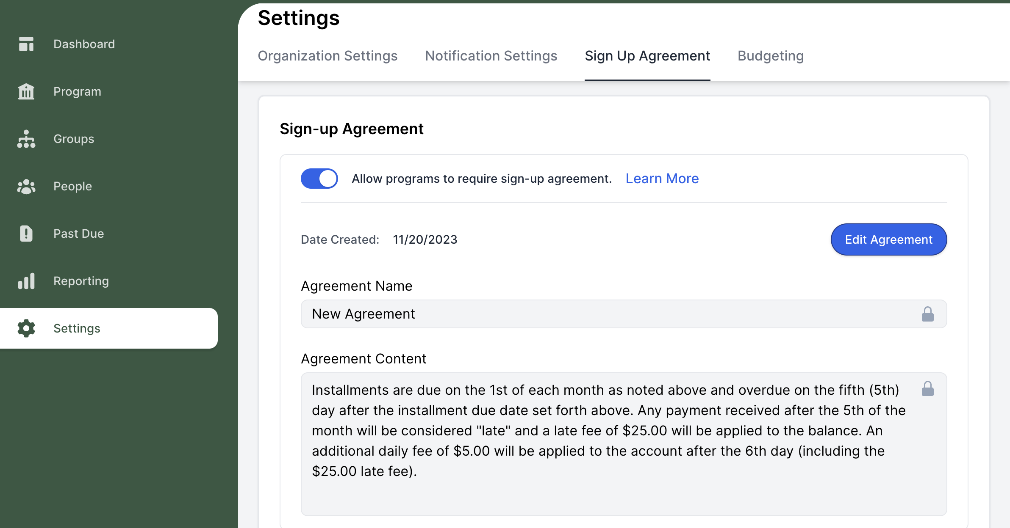Click the Program building icon
Image resolution: width=1010 pixels, height=528 pixels.
(26, 91)
